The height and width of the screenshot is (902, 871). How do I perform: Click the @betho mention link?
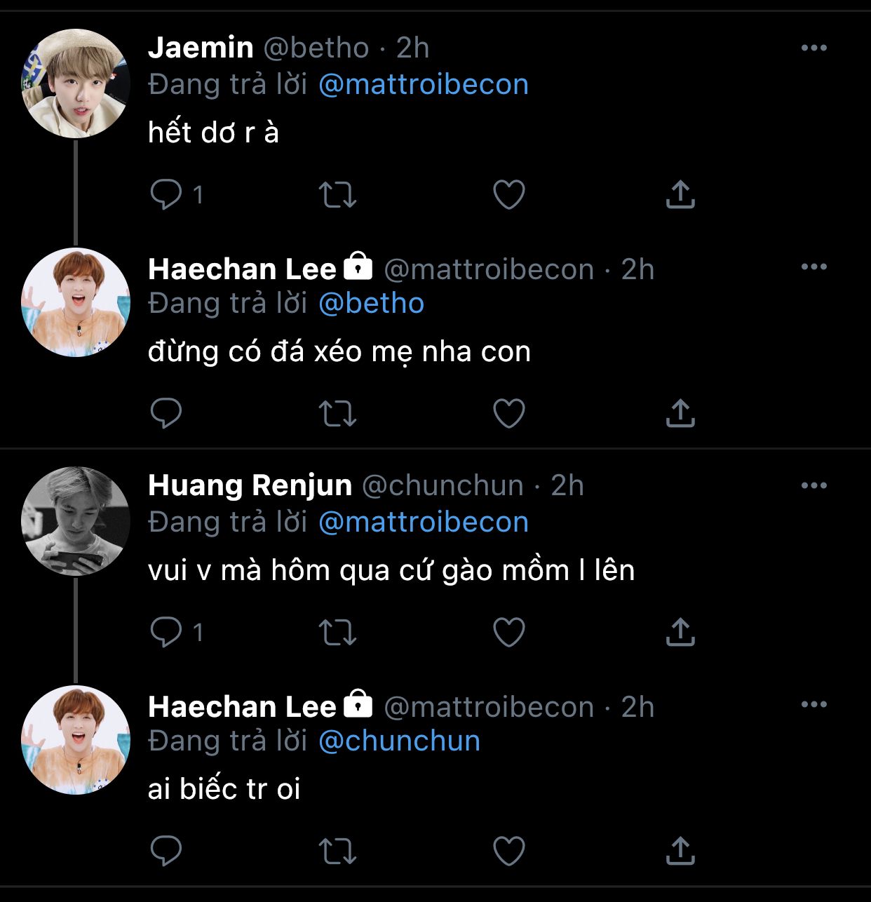[x=371, y=304]
